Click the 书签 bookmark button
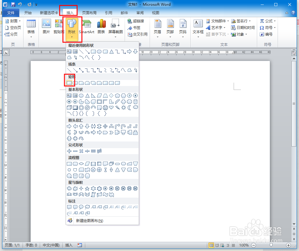The image size is (299, 251). pos(134,28)
